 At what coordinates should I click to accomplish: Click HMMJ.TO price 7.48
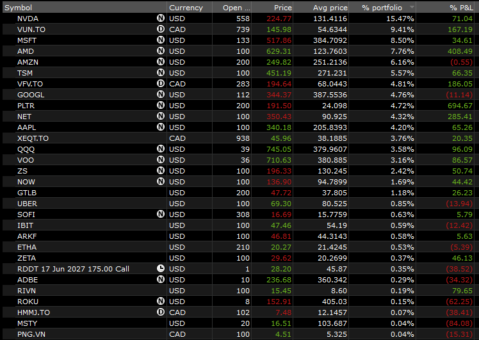284,312
